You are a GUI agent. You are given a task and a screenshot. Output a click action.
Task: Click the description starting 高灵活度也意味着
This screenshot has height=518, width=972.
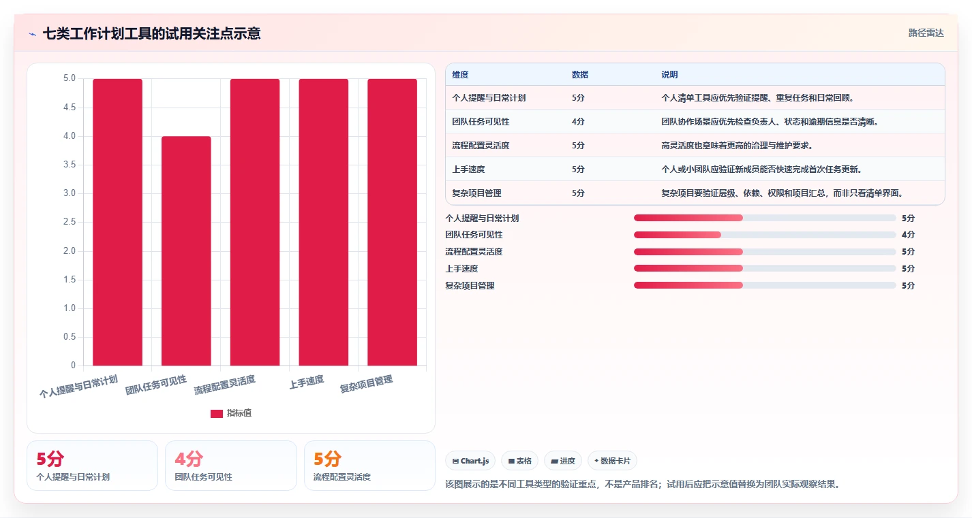pyautogui.click(x=737, y=146)
